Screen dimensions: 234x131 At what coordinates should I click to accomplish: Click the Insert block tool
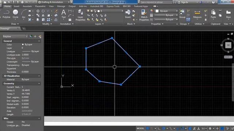[x=128, y=14]
